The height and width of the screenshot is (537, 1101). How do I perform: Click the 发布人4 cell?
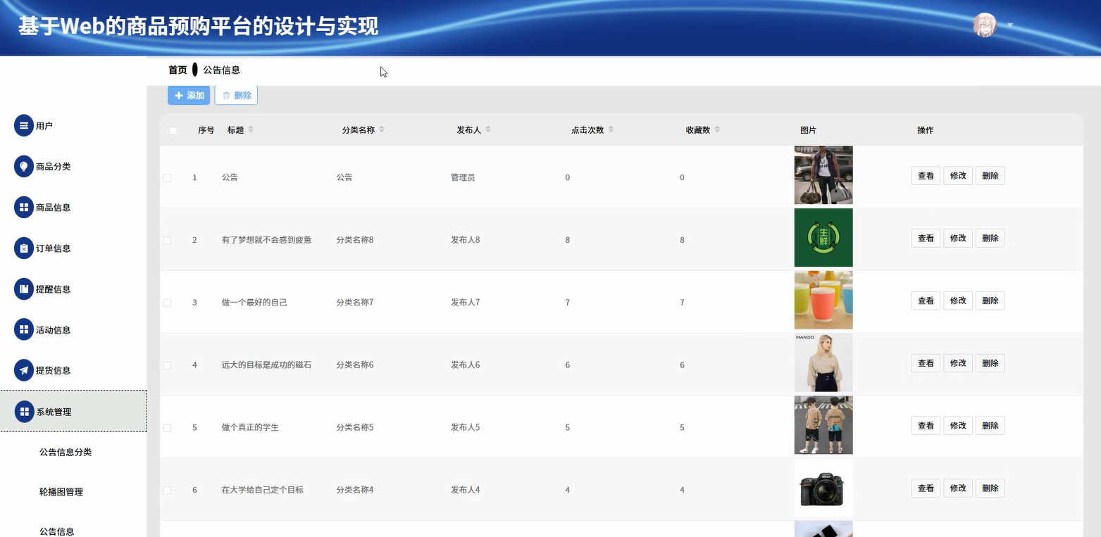click(x=466, y=491)
